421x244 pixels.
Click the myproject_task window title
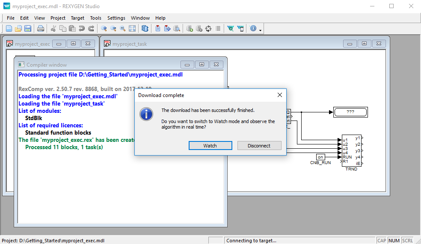129,44
